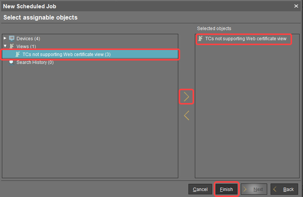Image resolution: width=303 pixels, height=197 pixels.
Task: Select Search History (0) entry
Action: 35,62
